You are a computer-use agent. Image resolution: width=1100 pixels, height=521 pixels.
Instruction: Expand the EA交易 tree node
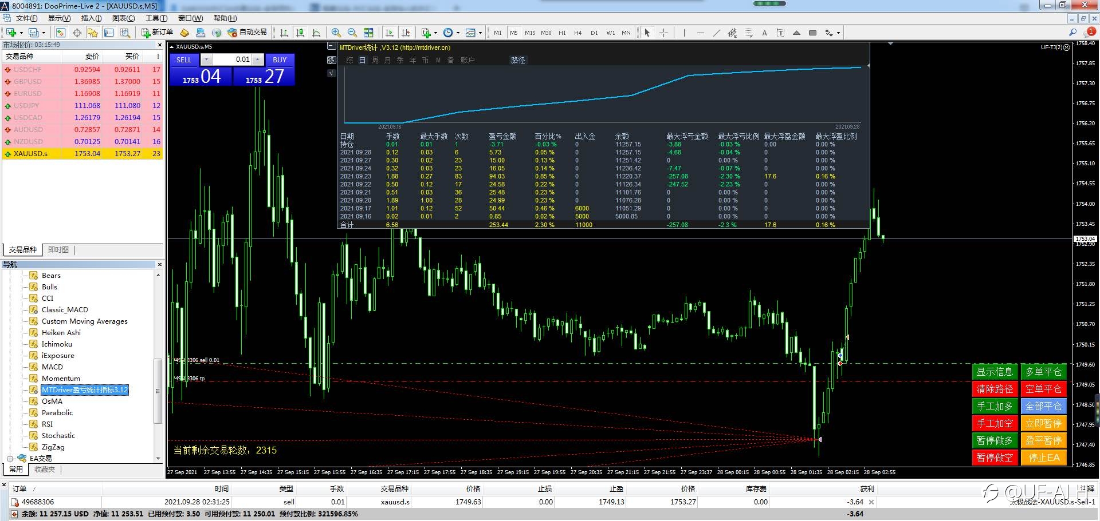[10, 459]
